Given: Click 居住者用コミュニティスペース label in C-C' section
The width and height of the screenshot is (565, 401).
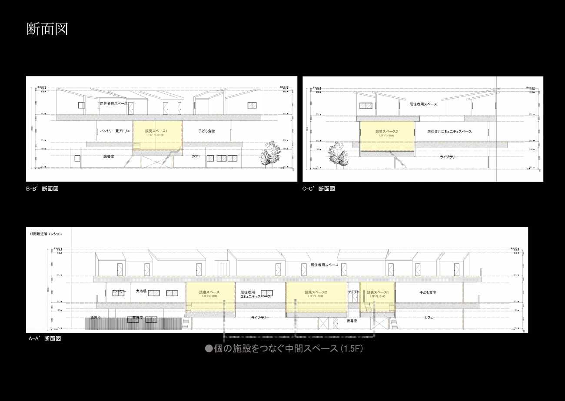Looking at the screenshot, I should (449, 131).
